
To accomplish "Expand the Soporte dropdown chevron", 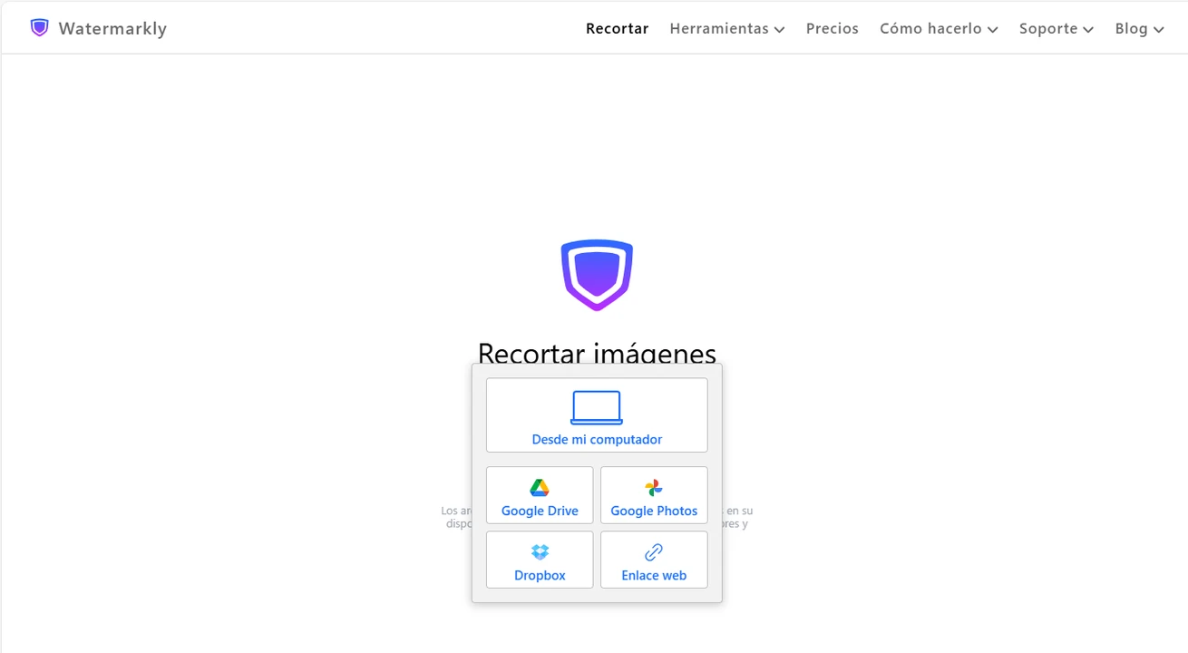I will click(1088, 30).
